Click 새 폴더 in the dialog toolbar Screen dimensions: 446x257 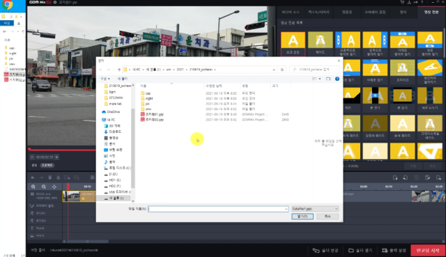tap(123, 79)
